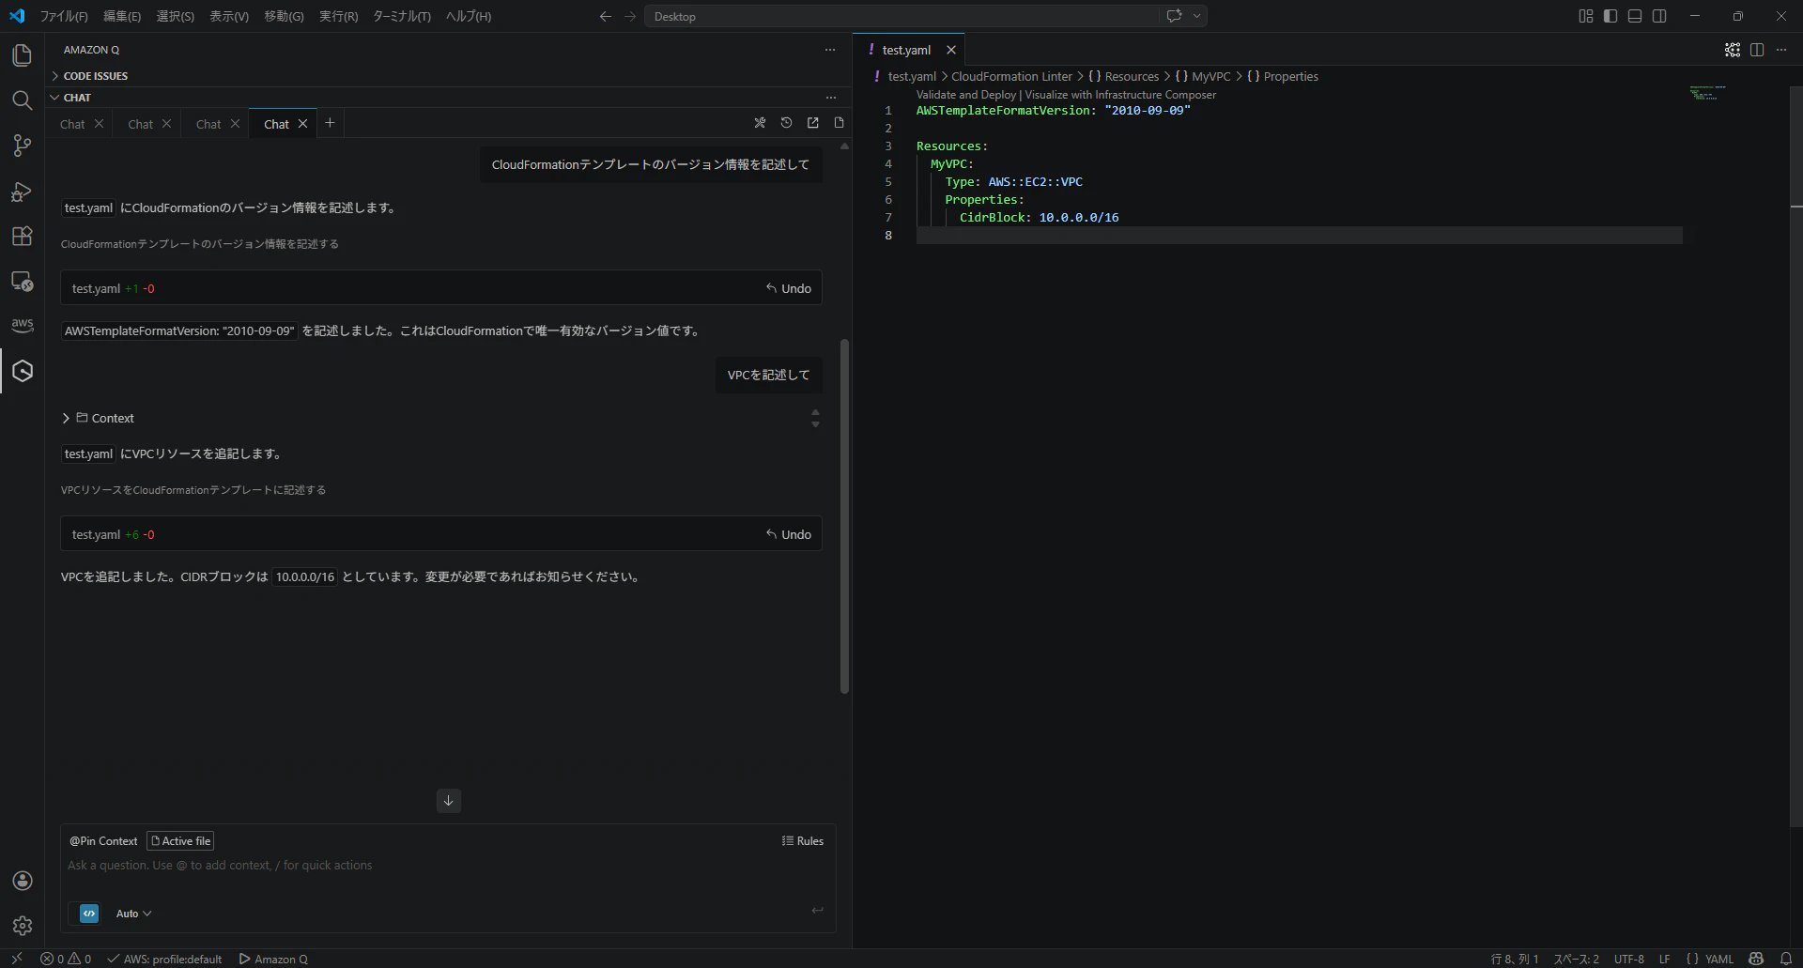Open the 表示(V) menu
This screenshot has height=968, width=1803.
click(228, 16)
